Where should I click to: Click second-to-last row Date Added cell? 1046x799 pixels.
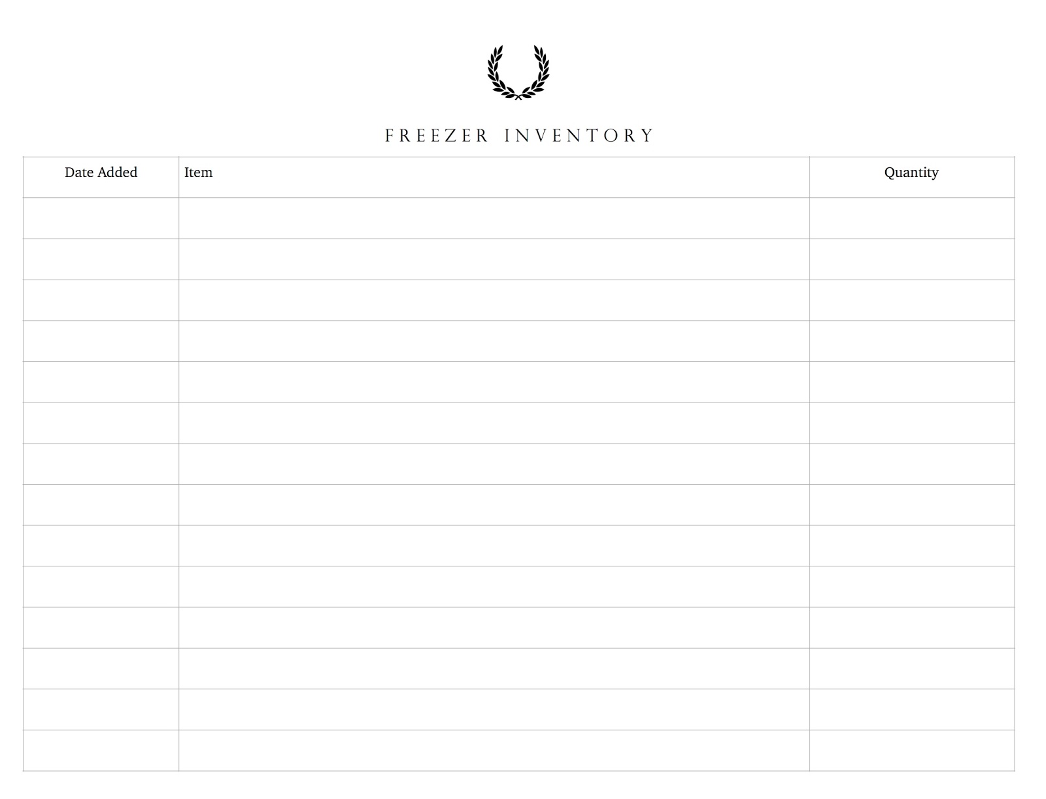click(101, 709)
